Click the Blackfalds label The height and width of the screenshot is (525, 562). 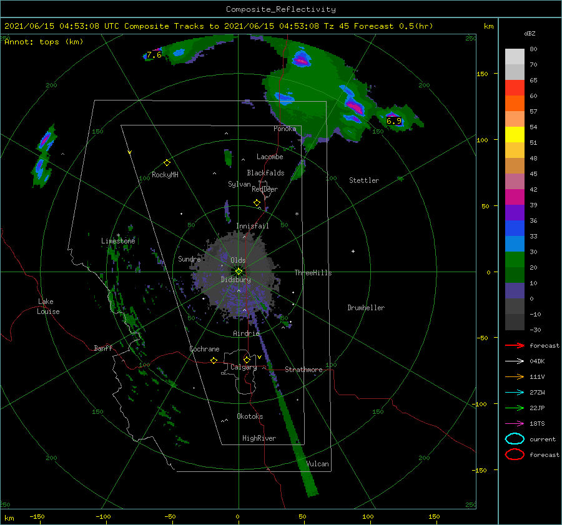265,173
